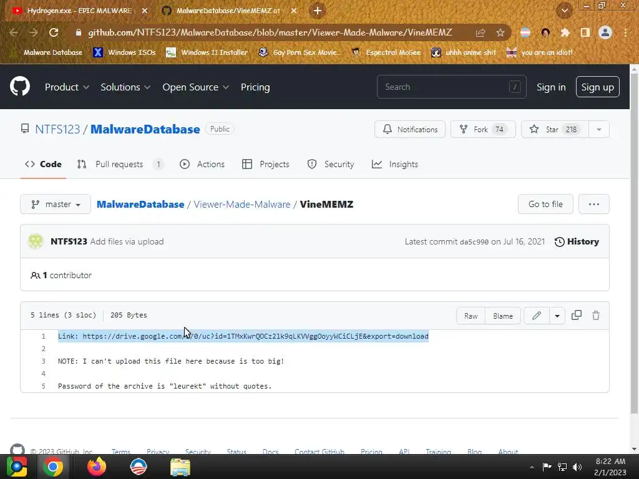This screenshot has width=639, height=479.
Task: Open Viewer-Made-Malware breadcrumb folder
Action: 242,204
